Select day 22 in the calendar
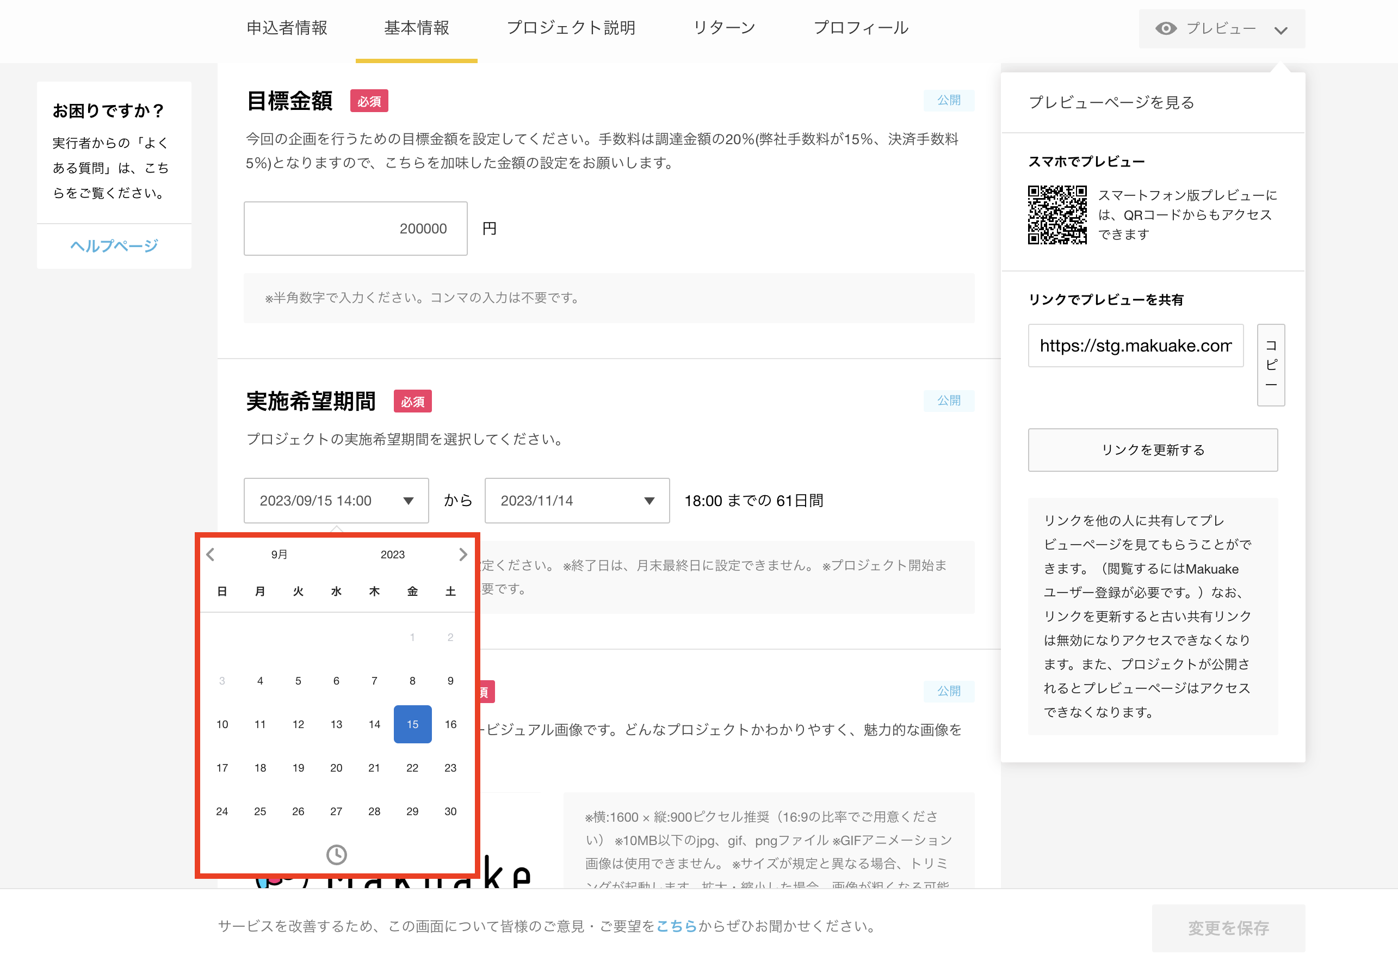Screen dimensions: 1398x961 (x=412, y=767)
